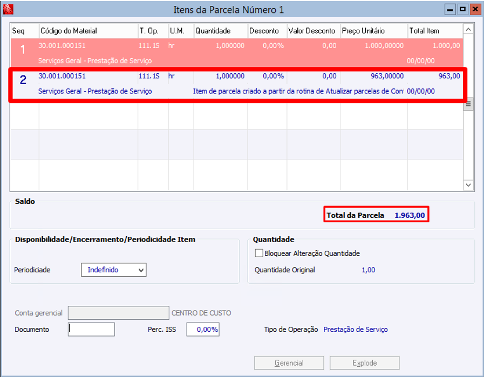Click the Código do Material column header
Viewport: 484px width, 377px height.
coord(88,31)
